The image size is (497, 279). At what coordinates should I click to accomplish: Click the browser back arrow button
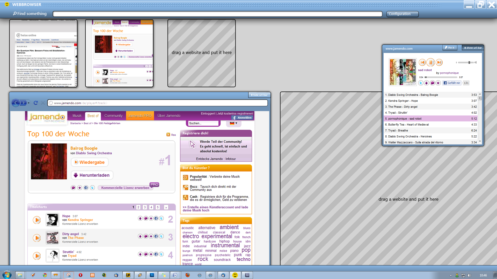point(16,103)
